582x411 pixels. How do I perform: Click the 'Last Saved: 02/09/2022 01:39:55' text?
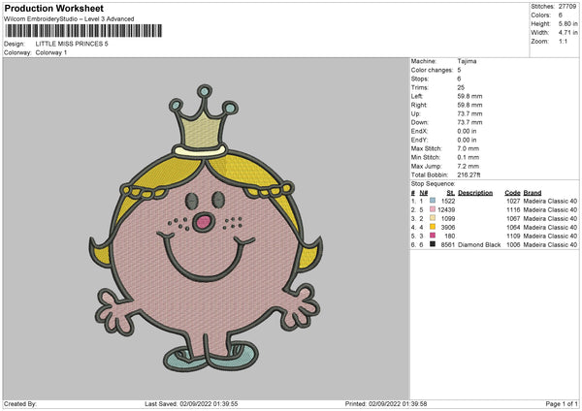191,403
